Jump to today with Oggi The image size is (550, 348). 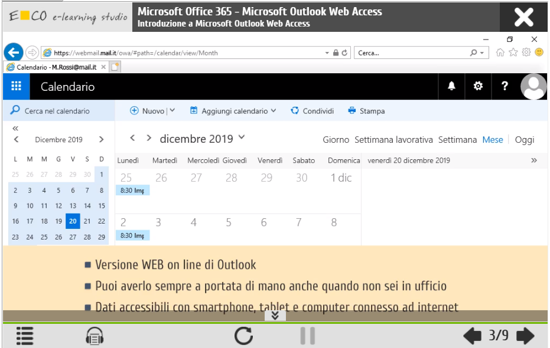pos(525,140)
